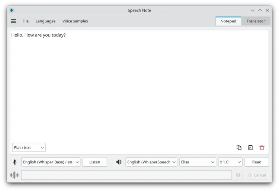Viewport: 279px width, 191px height.
Task: Click the audio waveform status icon
Action: pos(15,175)
